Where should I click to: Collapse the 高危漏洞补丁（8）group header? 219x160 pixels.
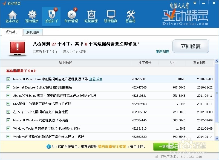(x=21, y=71)
